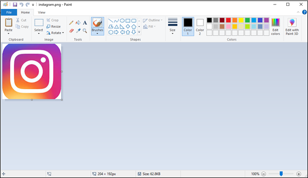Expand the shapes gallery More arrow
This screenshot has height=178, width=308.
[x=139, y=32]
